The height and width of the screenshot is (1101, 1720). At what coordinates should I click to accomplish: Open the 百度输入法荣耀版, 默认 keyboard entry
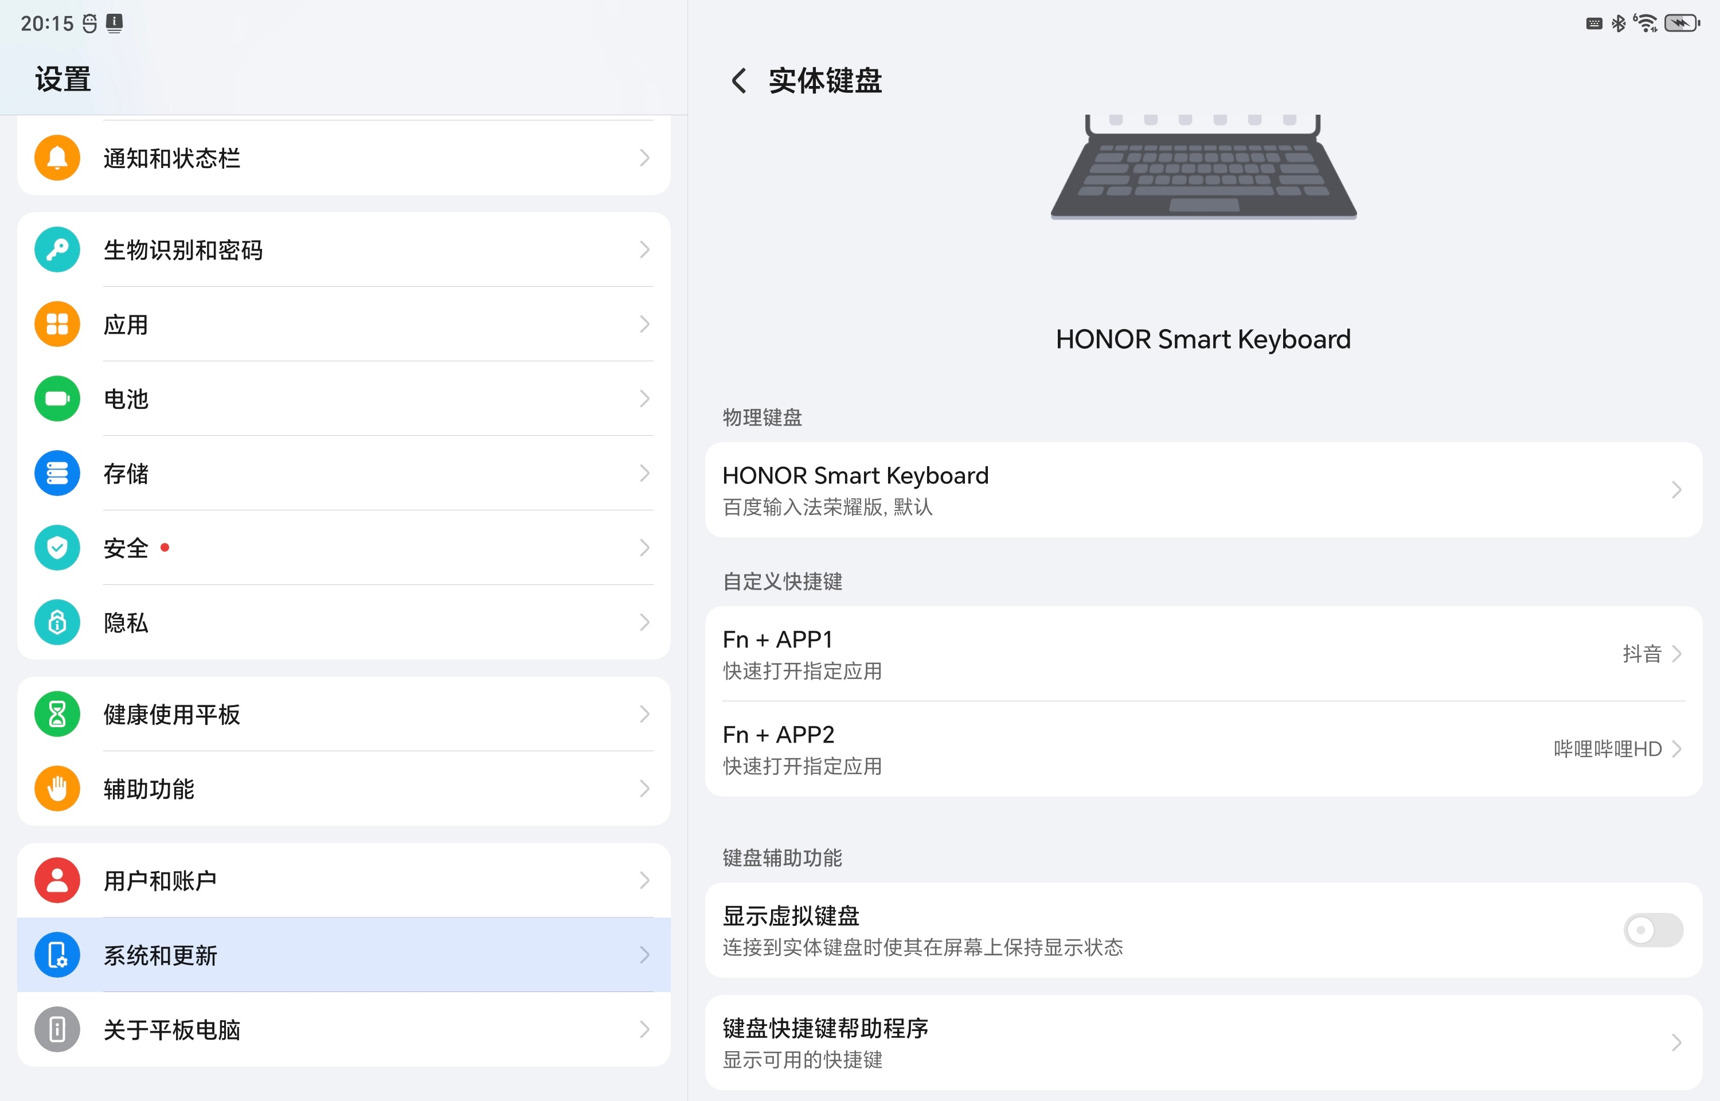[1203, 490]
